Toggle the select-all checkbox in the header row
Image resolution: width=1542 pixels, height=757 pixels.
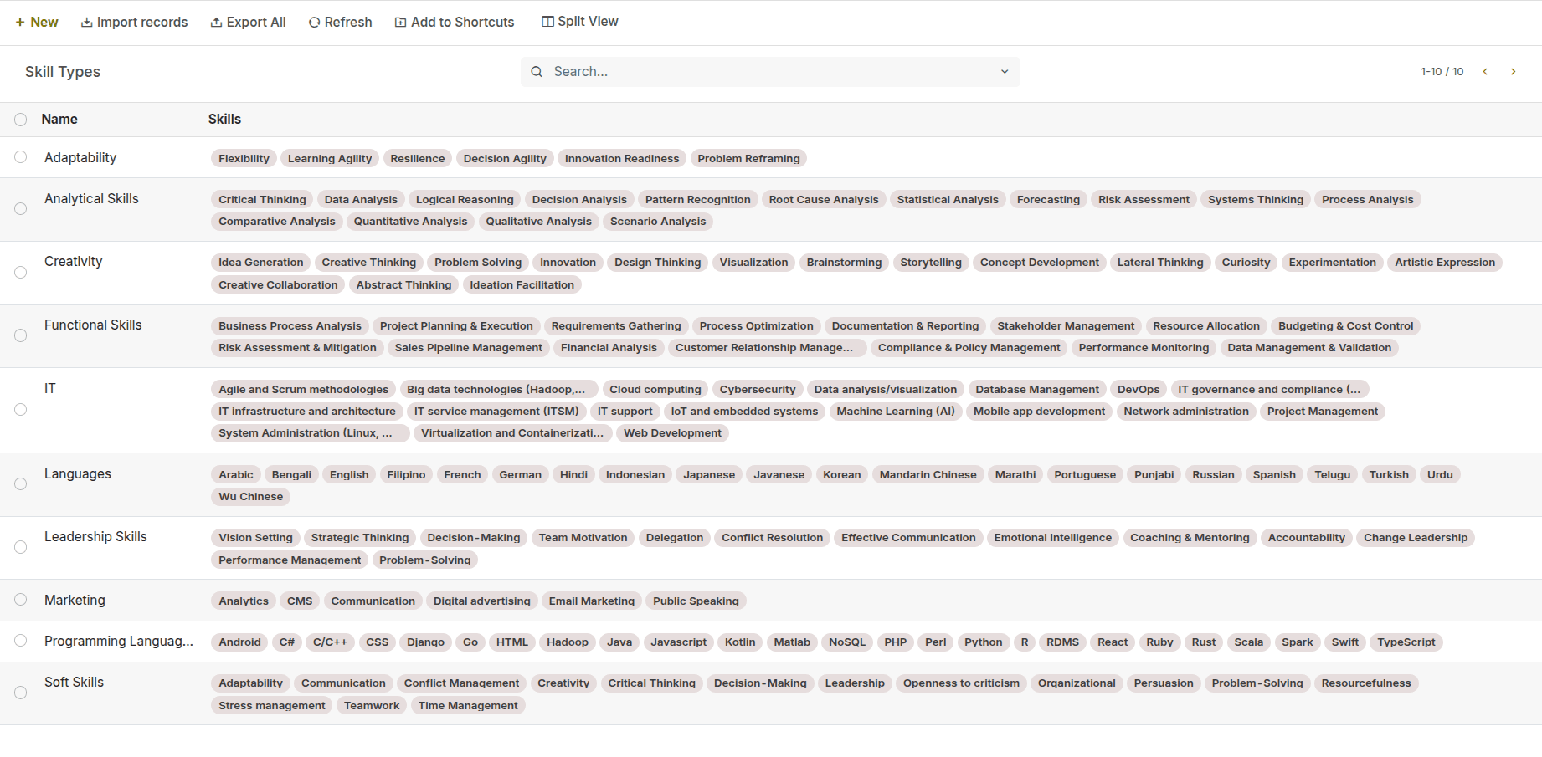tap(20, 119)
